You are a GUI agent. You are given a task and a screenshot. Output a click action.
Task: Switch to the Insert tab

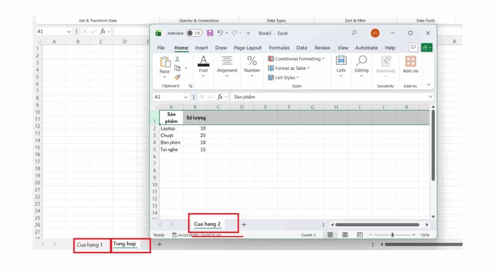coord(202,48)
